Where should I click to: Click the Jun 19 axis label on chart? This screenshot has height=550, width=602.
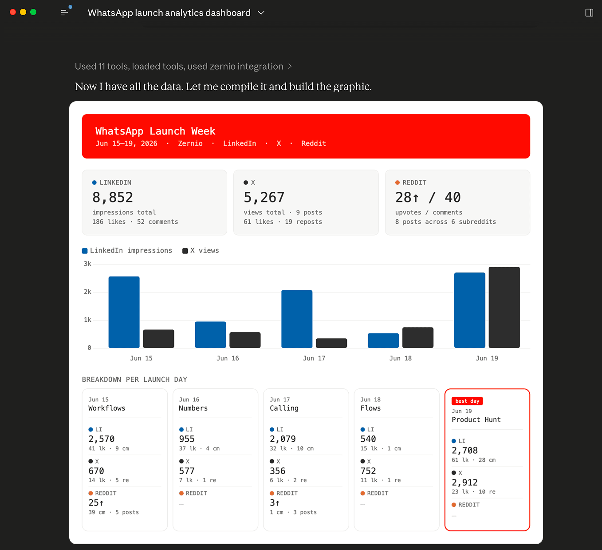tap(487, 358)
